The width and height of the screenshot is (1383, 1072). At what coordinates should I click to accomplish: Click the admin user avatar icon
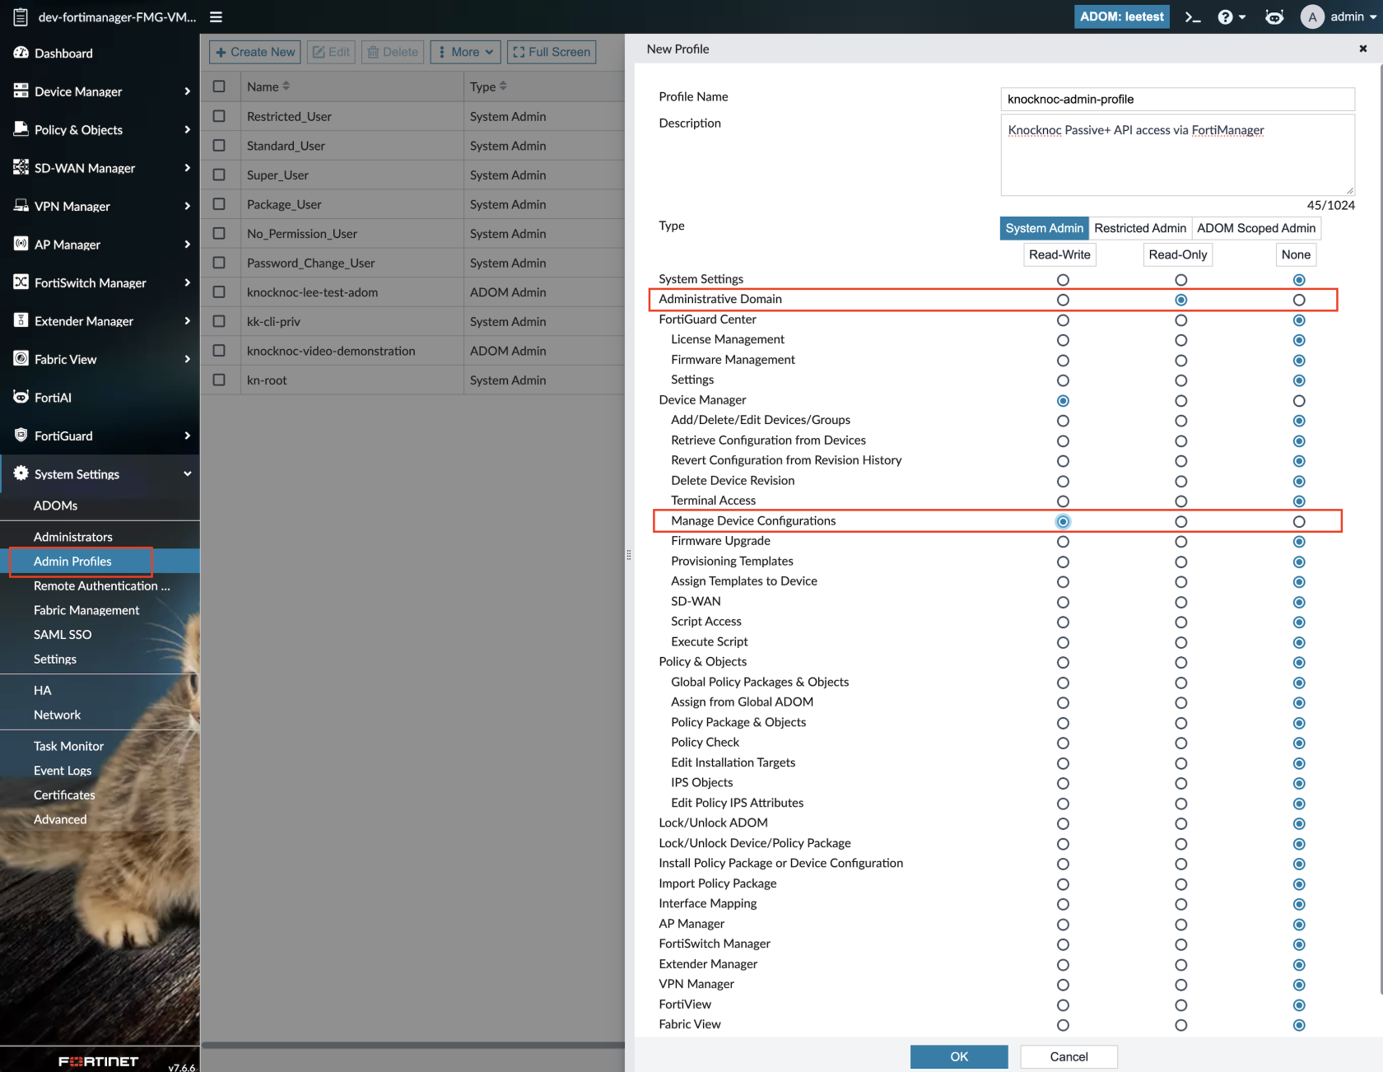pos(1312,16)
